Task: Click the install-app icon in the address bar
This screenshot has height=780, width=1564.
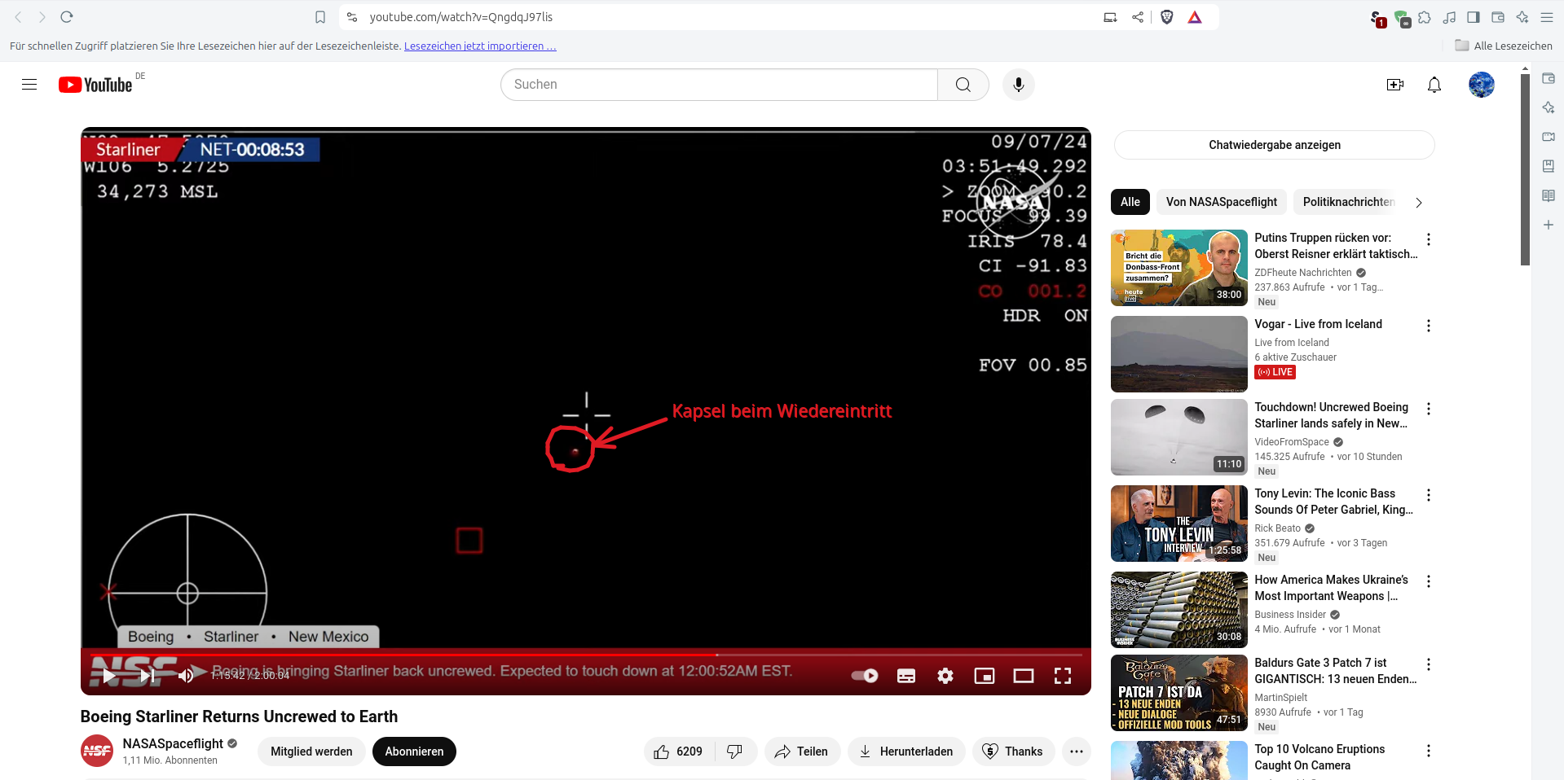Action: point(1110,17)
